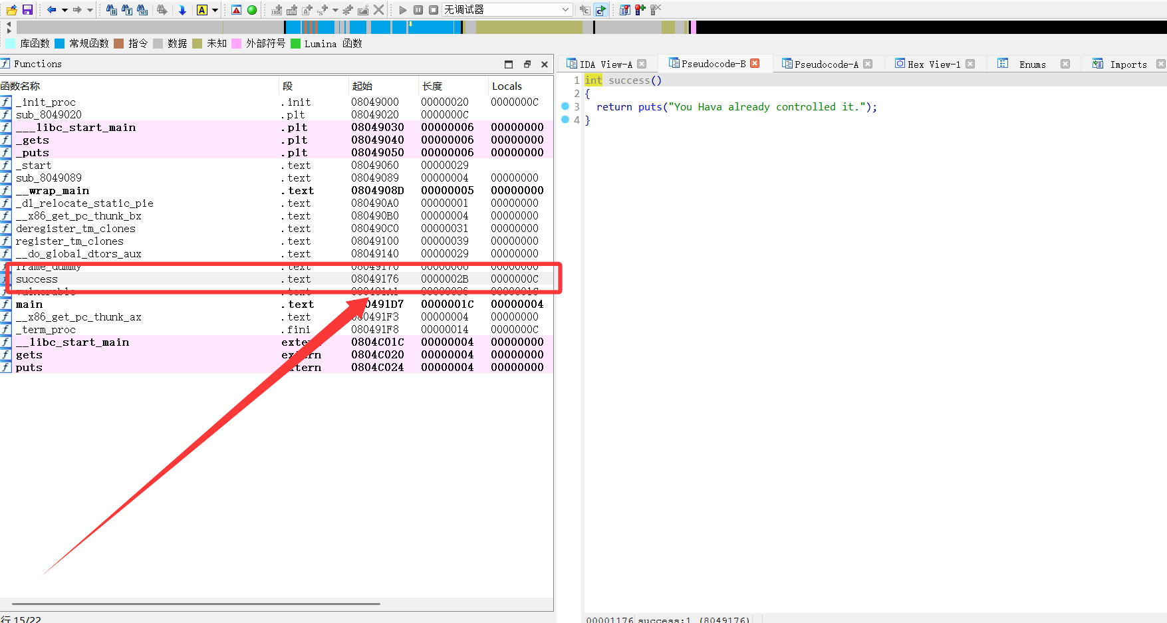
Task: Switch to the IDA View-A tab
Action: pos(606,64)
